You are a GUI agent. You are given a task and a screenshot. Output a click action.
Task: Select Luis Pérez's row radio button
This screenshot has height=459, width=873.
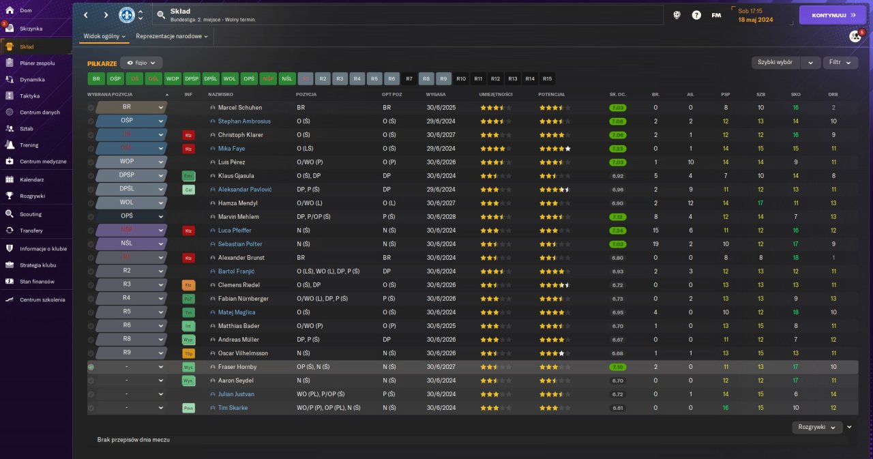point(91,162)
